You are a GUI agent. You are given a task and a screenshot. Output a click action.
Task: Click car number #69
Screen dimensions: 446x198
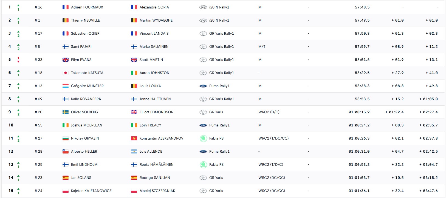38,99
